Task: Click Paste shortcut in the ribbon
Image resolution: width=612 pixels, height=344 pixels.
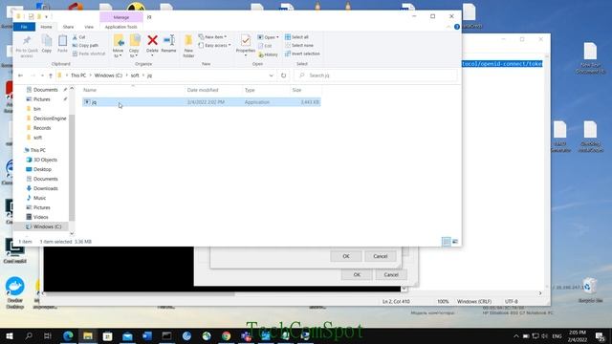Action: click(89, 54)
